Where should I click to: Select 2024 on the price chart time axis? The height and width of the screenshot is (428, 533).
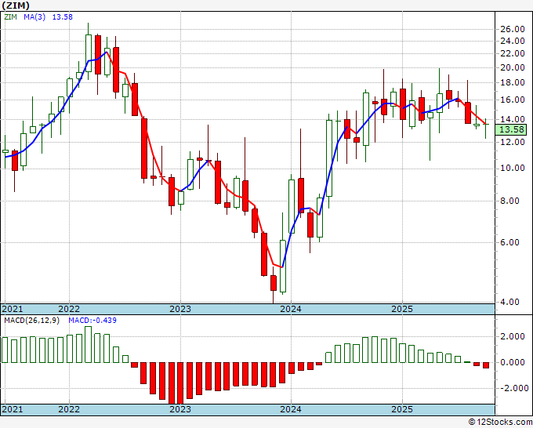coord(291,309)
